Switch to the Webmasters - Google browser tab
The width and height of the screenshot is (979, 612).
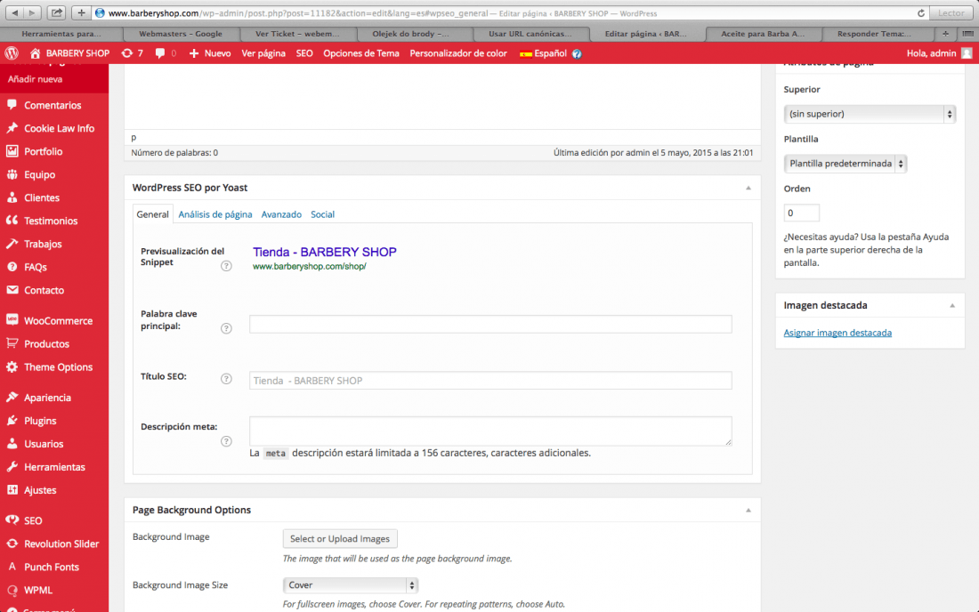[x=181, y=34]
